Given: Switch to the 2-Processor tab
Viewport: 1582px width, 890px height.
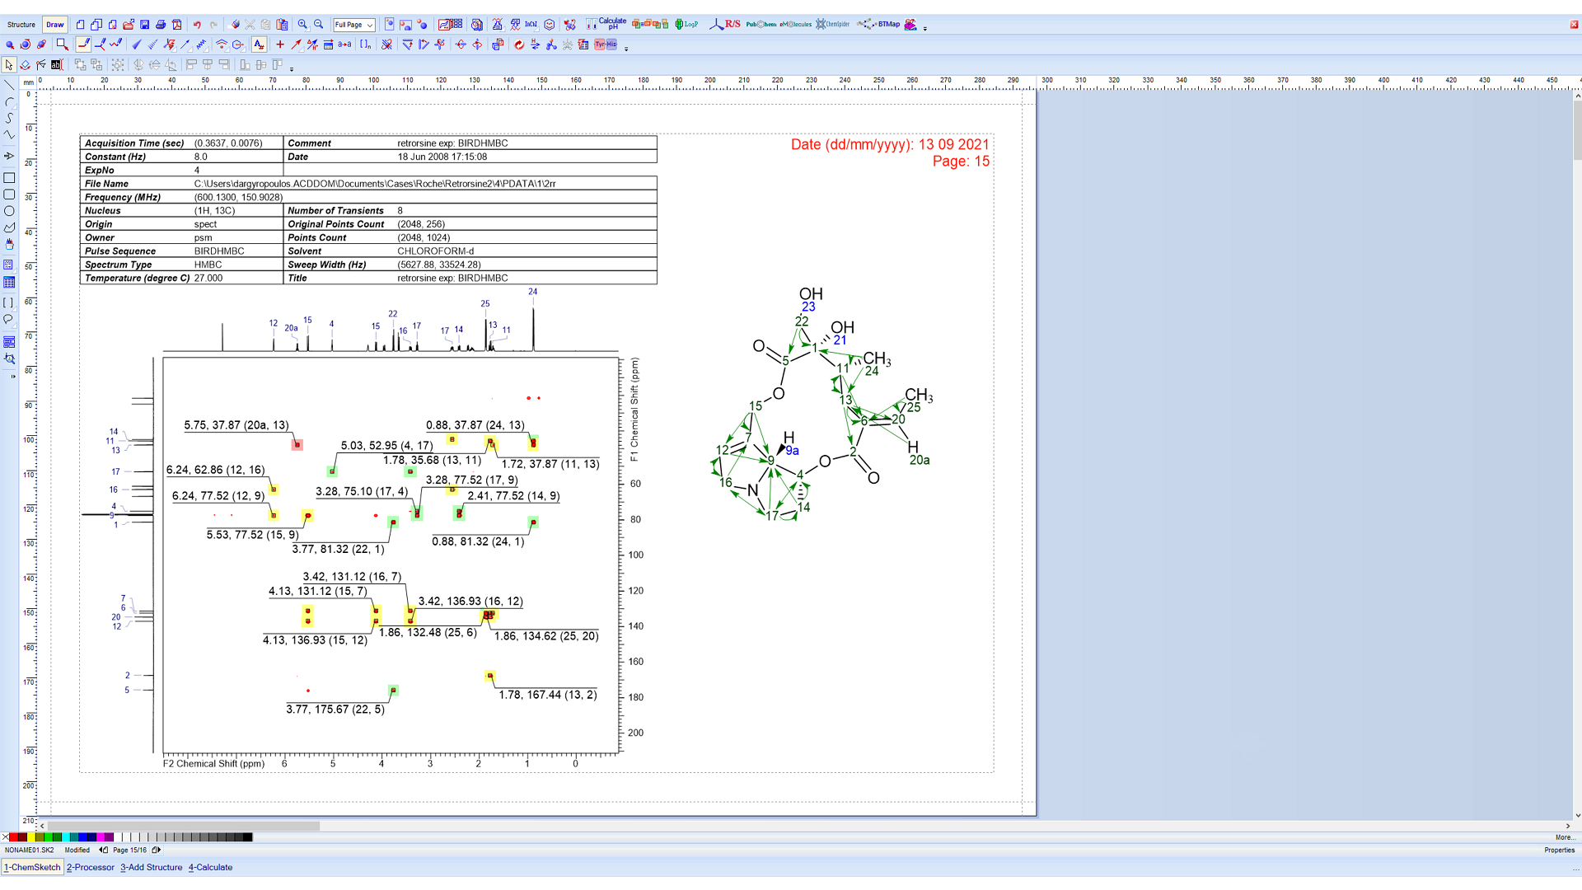Looking at the screenshot, I should pyautogui.click(x=91, y=867).
